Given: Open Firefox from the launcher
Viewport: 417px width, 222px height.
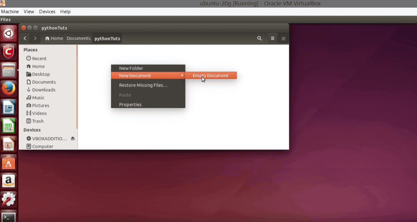Looking at the screenshot, I should (8, 88).
